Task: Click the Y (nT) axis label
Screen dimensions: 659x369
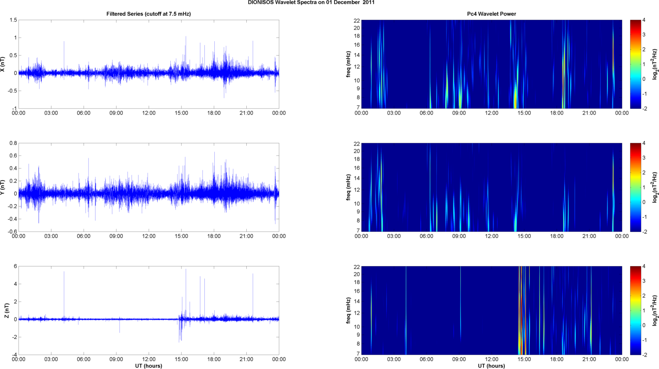Action: pos(3,188)
